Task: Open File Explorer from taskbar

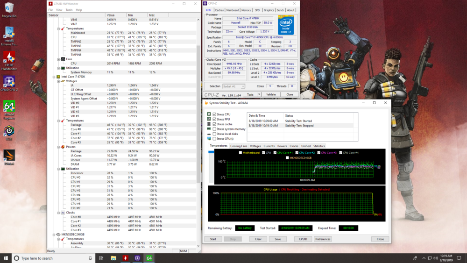Action: pos(113,258)
